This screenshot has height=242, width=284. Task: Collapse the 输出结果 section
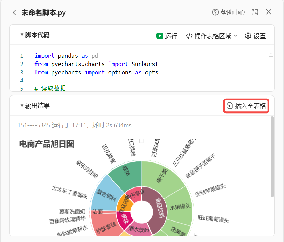pos(22,105)
